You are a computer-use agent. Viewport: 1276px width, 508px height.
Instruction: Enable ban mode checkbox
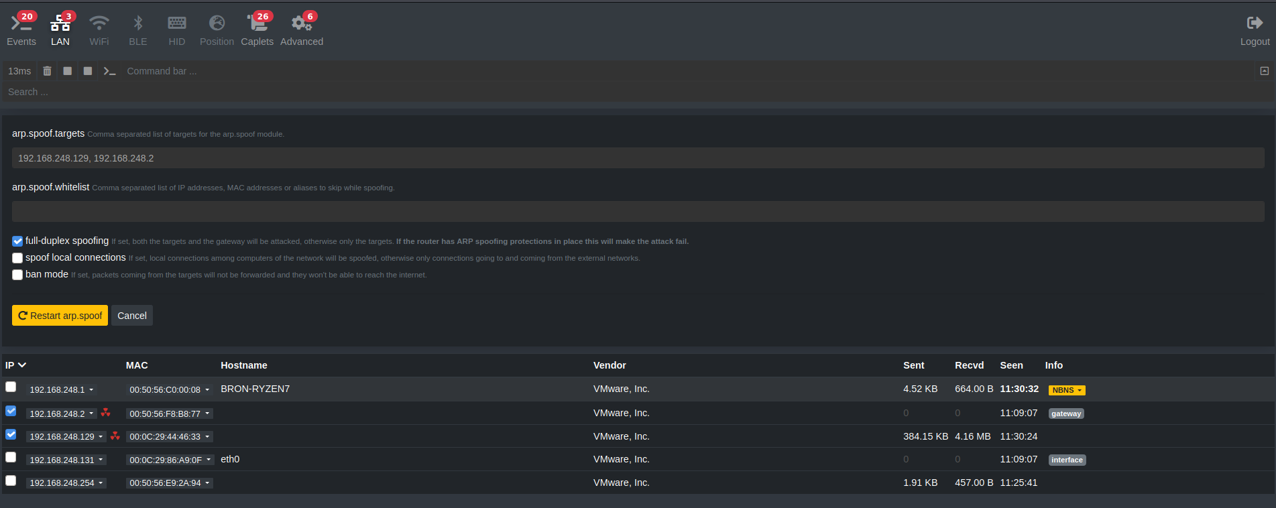click(17, 275)
